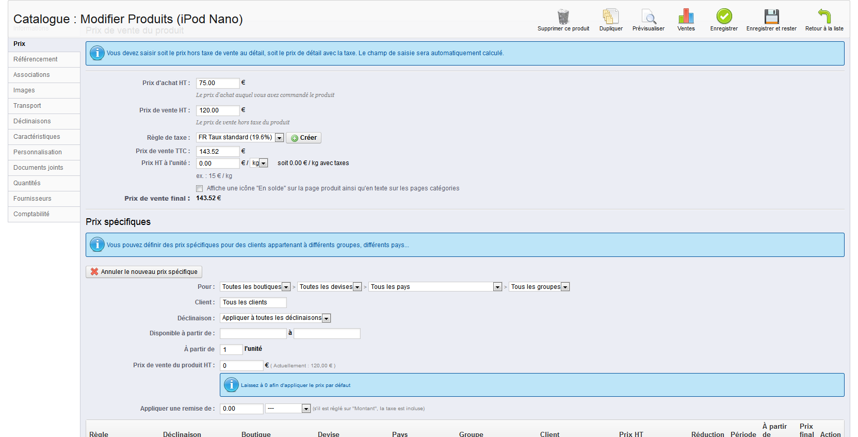858x437 pixels.
Task: Open the Tous les groupes dropdown
Action: coord(540,287)
